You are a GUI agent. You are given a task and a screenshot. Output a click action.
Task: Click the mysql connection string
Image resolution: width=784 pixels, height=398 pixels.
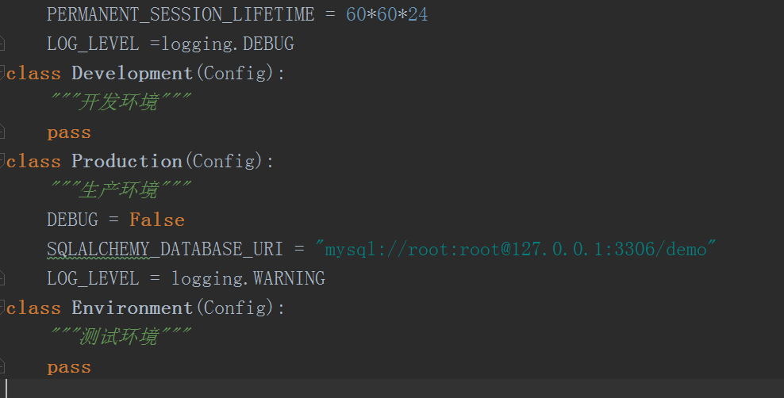[516, 249]
